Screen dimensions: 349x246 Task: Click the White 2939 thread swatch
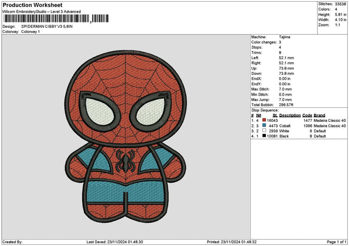[265, 131]
